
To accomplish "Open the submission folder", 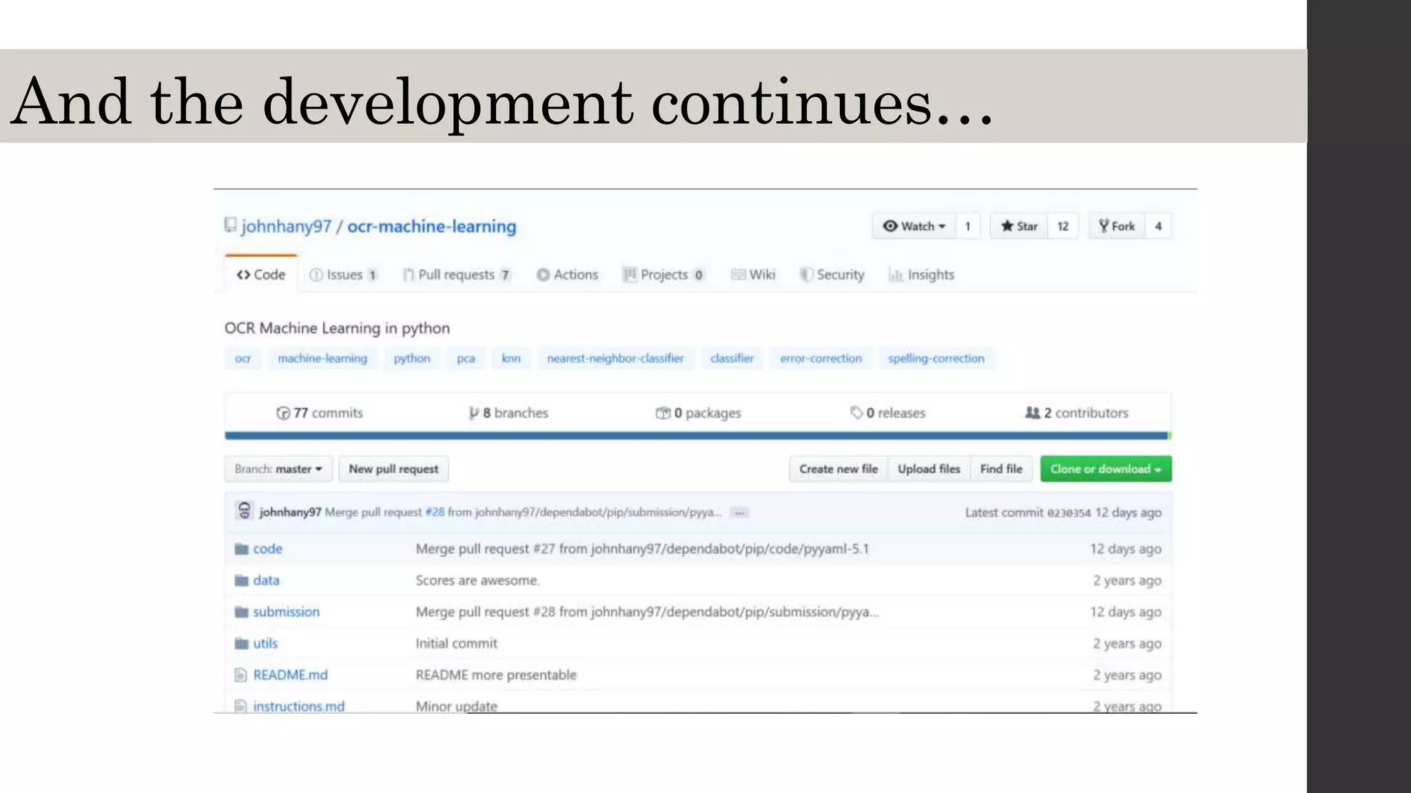I will pyautogui.click(x=286, y=612).
